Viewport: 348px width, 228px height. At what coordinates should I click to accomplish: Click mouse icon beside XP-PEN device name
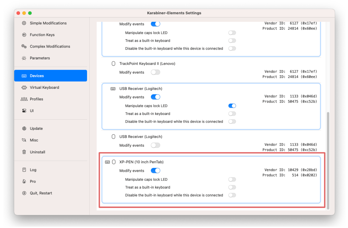pyautogui.click(x=114, y=162)
